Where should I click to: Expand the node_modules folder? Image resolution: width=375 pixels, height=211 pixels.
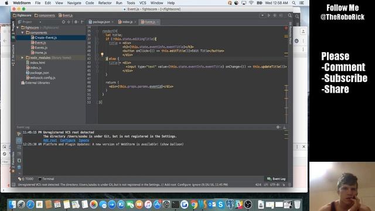click(22, 57)
